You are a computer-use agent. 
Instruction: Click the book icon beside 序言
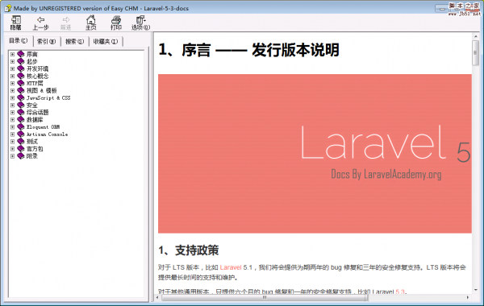coord(21,54)
